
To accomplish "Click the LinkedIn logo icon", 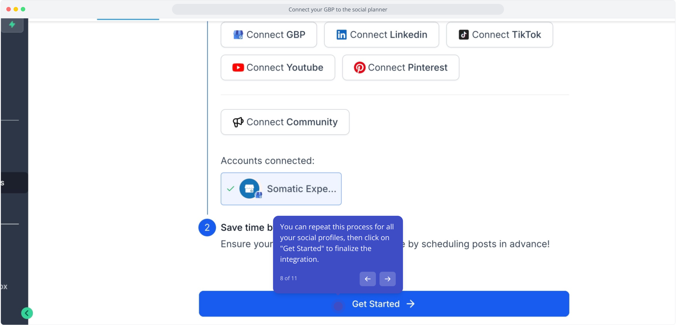I will pos(341,35).
